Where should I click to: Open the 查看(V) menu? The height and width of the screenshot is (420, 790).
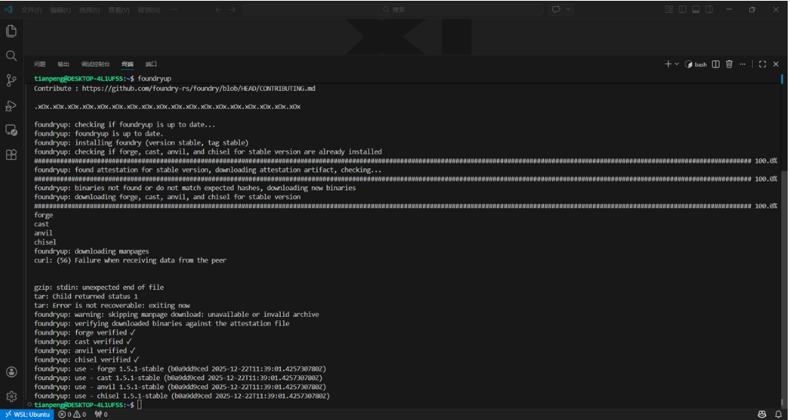[119, 9]
